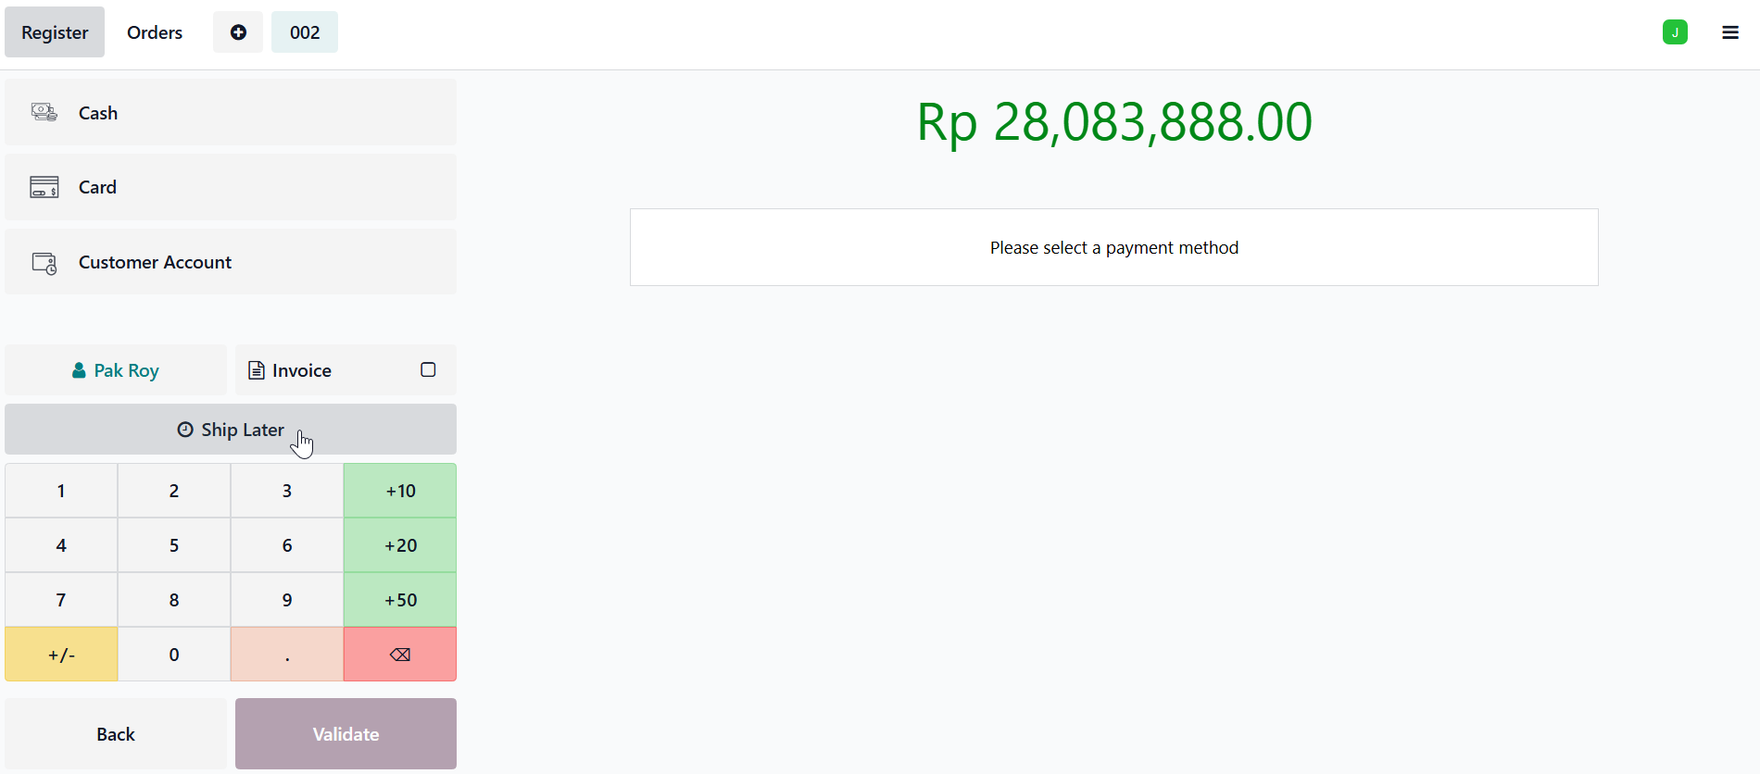Tap number 5 on the numpad

[x=174, y=545]
